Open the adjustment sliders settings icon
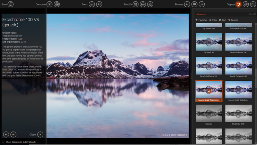This screenshot has height=145, width=257. (150, 4)
